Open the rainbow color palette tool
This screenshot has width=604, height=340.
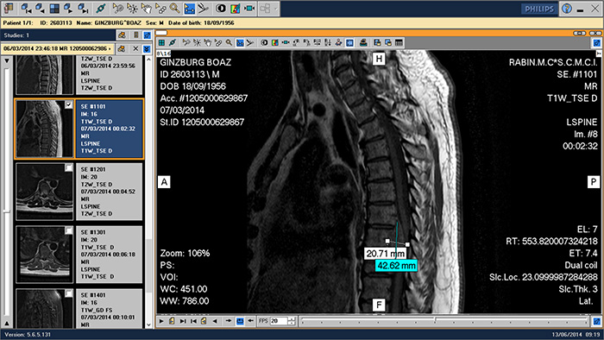tap(235, 8)
